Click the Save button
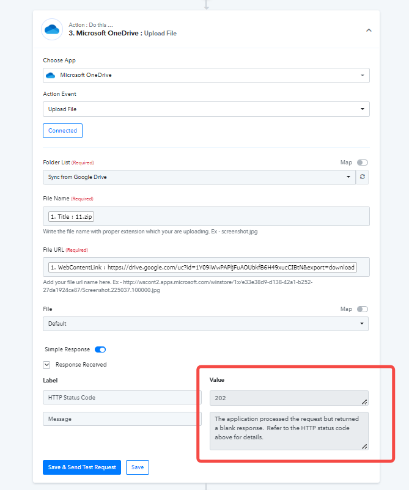409x490 pixels. pyautogui.click(x=138, y=467)
